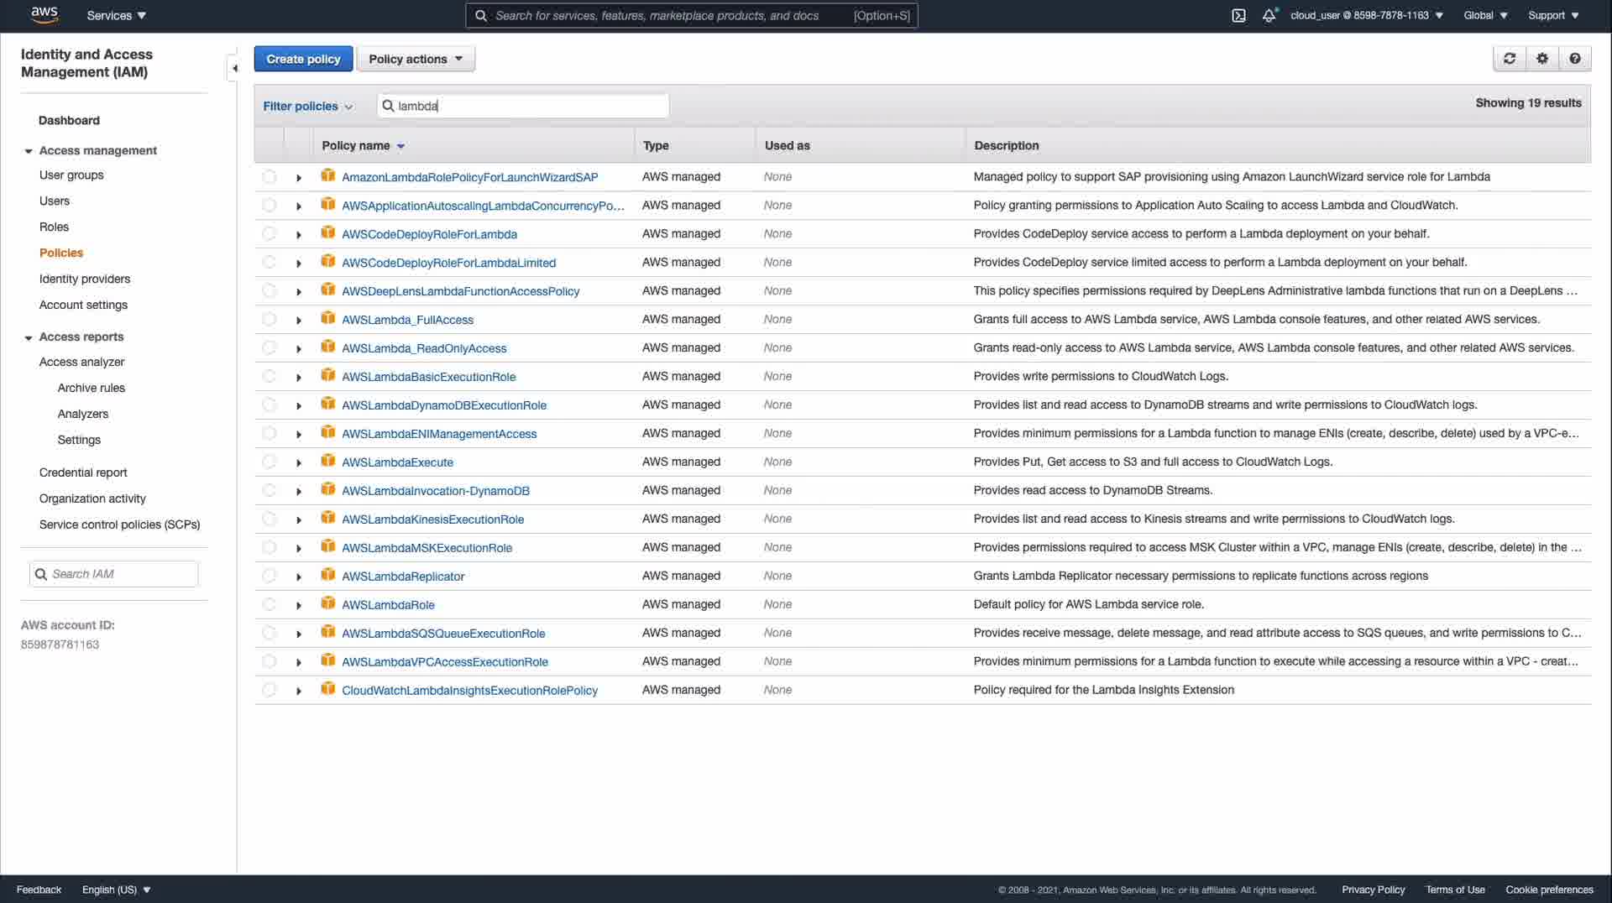This screenshot has height=903, width=1612.
Task: Sort by the Policy name column header
Action: point(363,145)
